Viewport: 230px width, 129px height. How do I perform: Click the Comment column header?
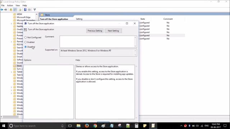(x=168, y=19)
